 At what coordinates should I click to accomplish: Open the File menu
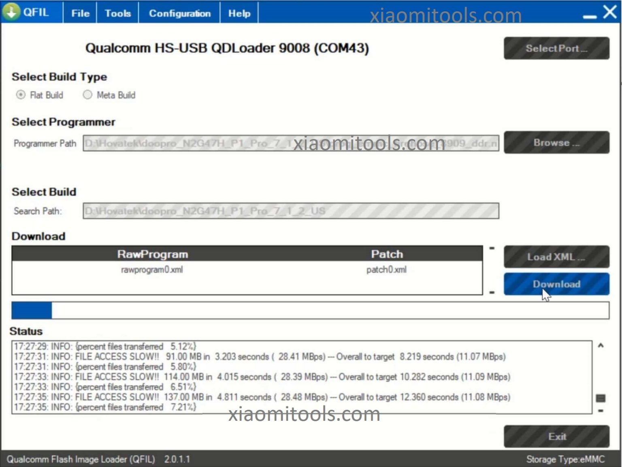[x=80, y=13]
